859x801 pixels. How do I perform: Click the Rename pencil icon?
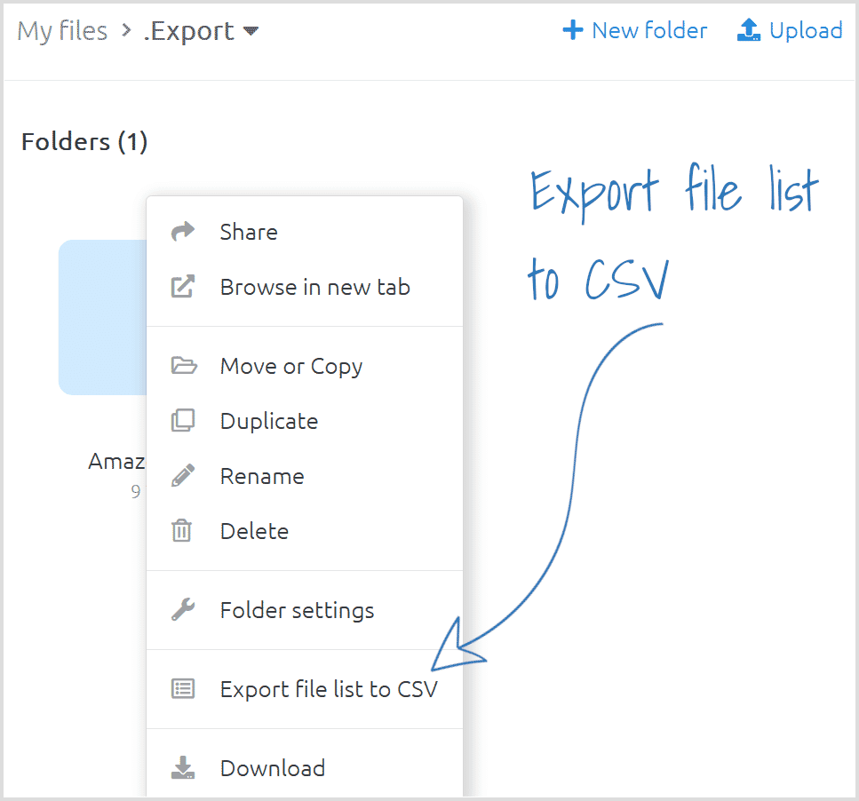click(x=182, y=476)
